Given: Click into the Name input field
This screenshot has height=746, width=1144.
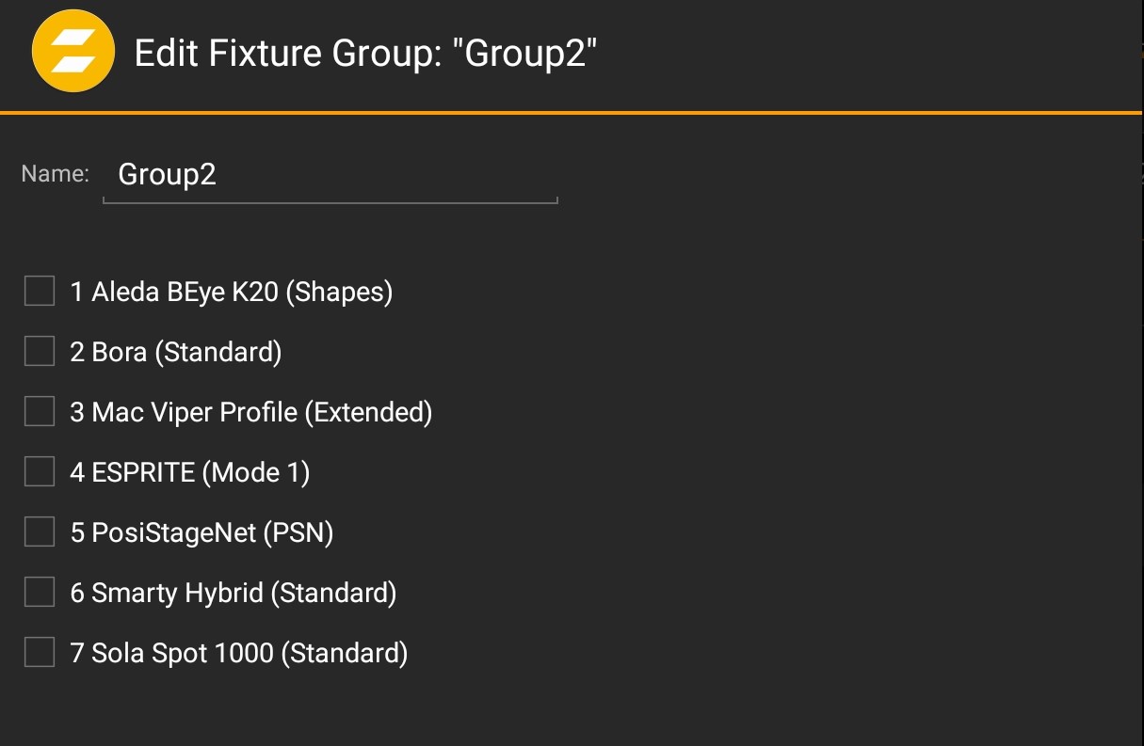Looking at the screenshot, I should [x=330, y=175].
